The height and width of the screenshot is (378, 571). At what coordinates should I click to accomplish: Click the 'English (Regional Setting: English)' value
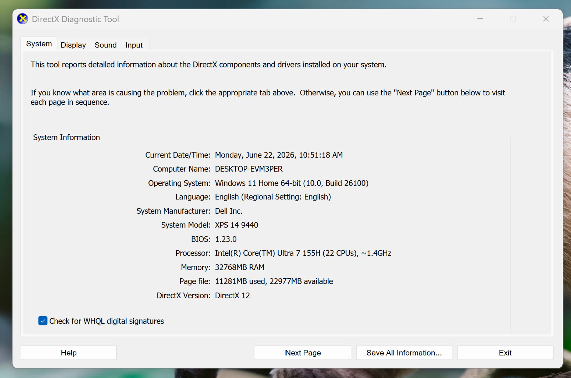point(273,197)
